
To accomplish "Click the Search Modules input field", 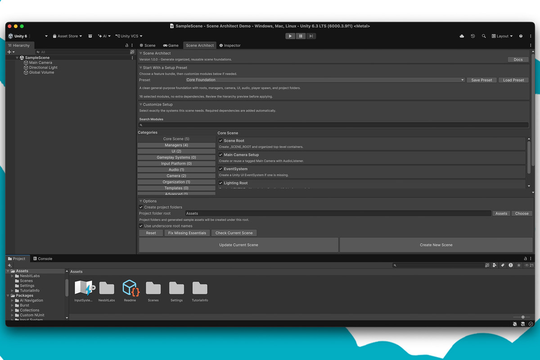I will [x=333, y=125].
